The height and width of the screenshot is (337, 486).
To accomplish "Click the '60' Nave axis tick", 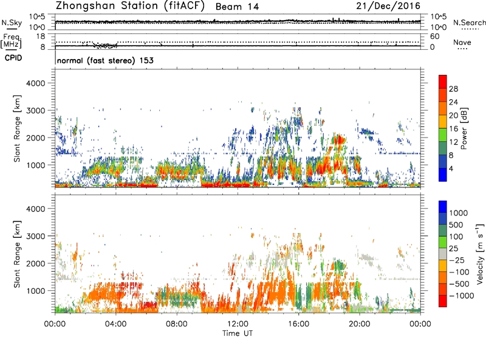I will point(434,36).
